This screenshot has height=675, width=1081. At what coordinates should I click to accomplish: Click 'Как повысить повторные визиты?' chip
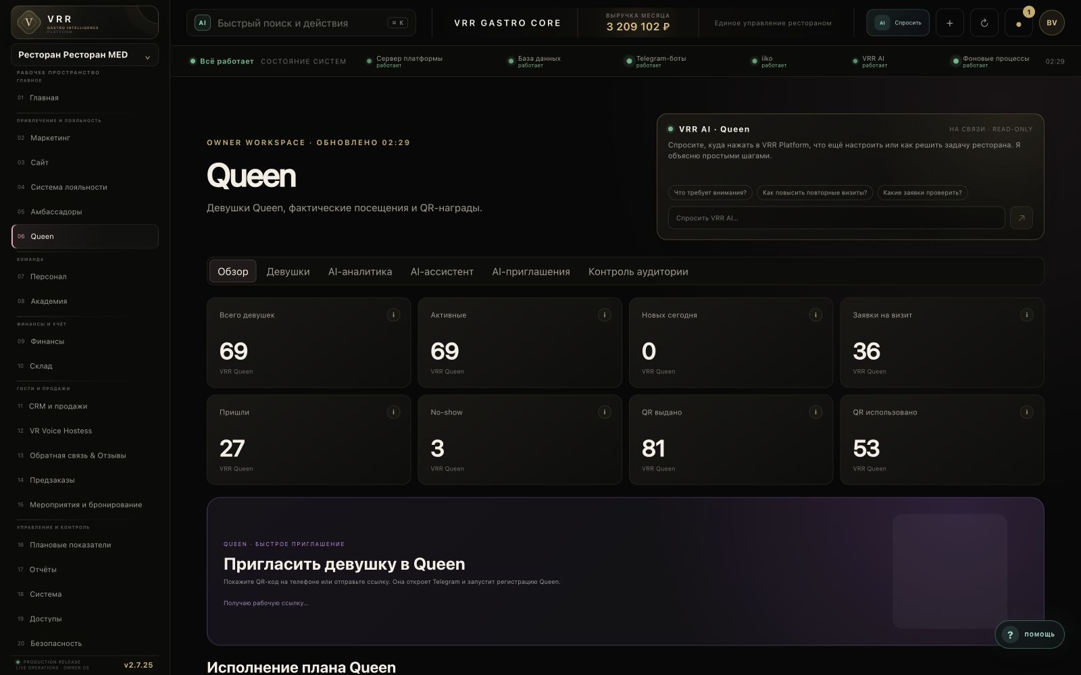point(815,192)
